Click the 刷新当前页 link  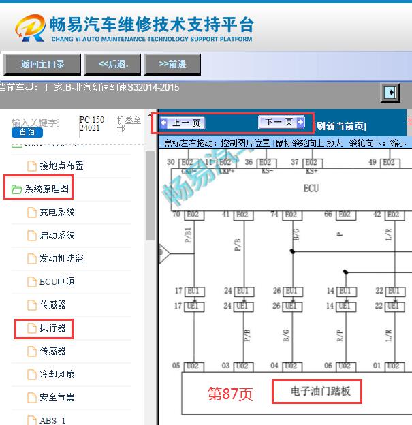[340, 126]
